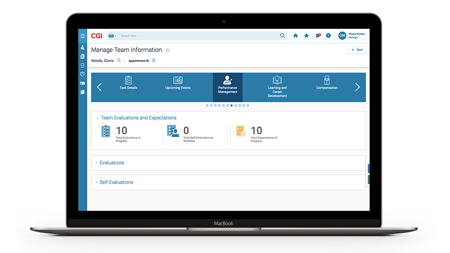Open the search type dropdown
The width and height of the screenshot is (450, 253).
[112, 36]
